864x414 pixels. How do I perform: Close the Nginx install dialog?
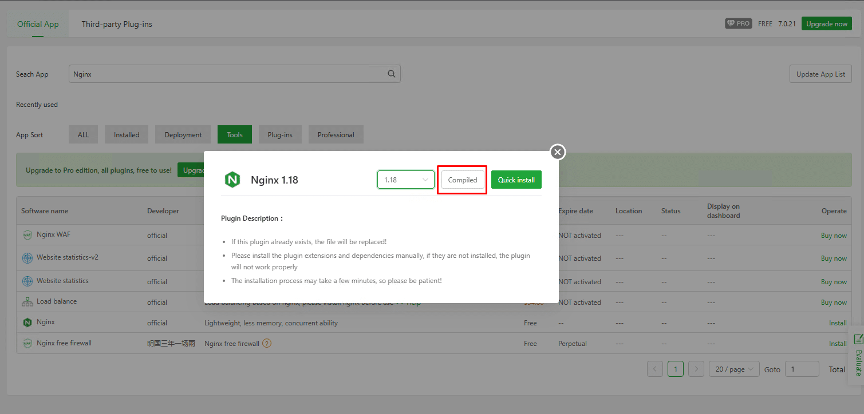pos(558,152)
